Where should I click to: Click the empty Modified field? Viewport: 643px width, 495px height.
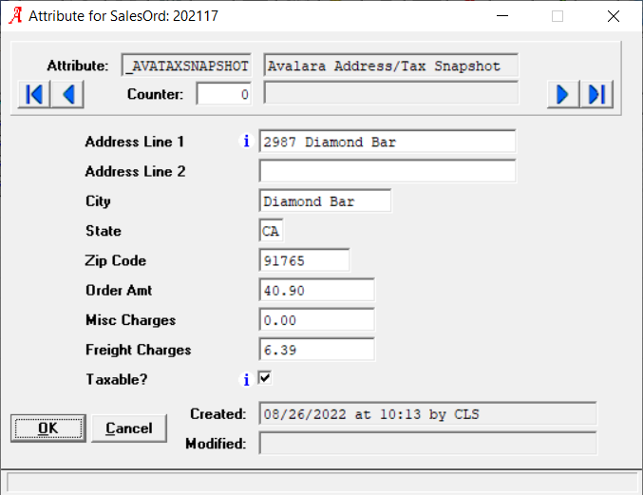click(x=427, y=443)
